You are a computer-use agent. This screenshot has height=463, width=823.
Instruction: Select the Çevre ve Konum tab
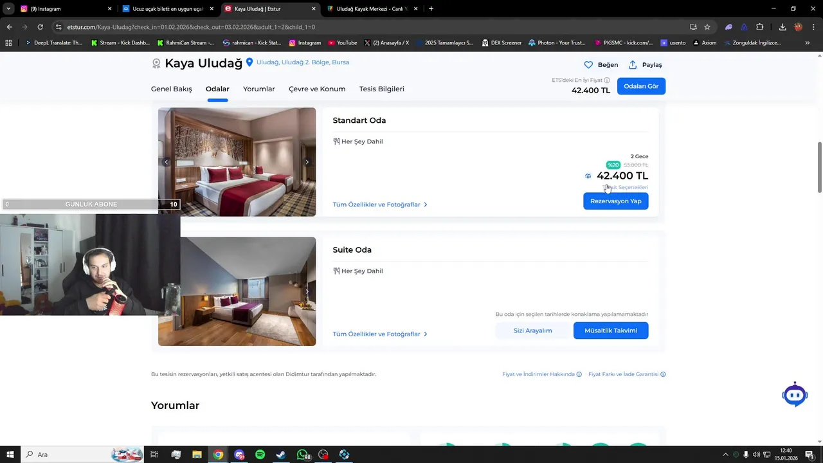point(317,89)
